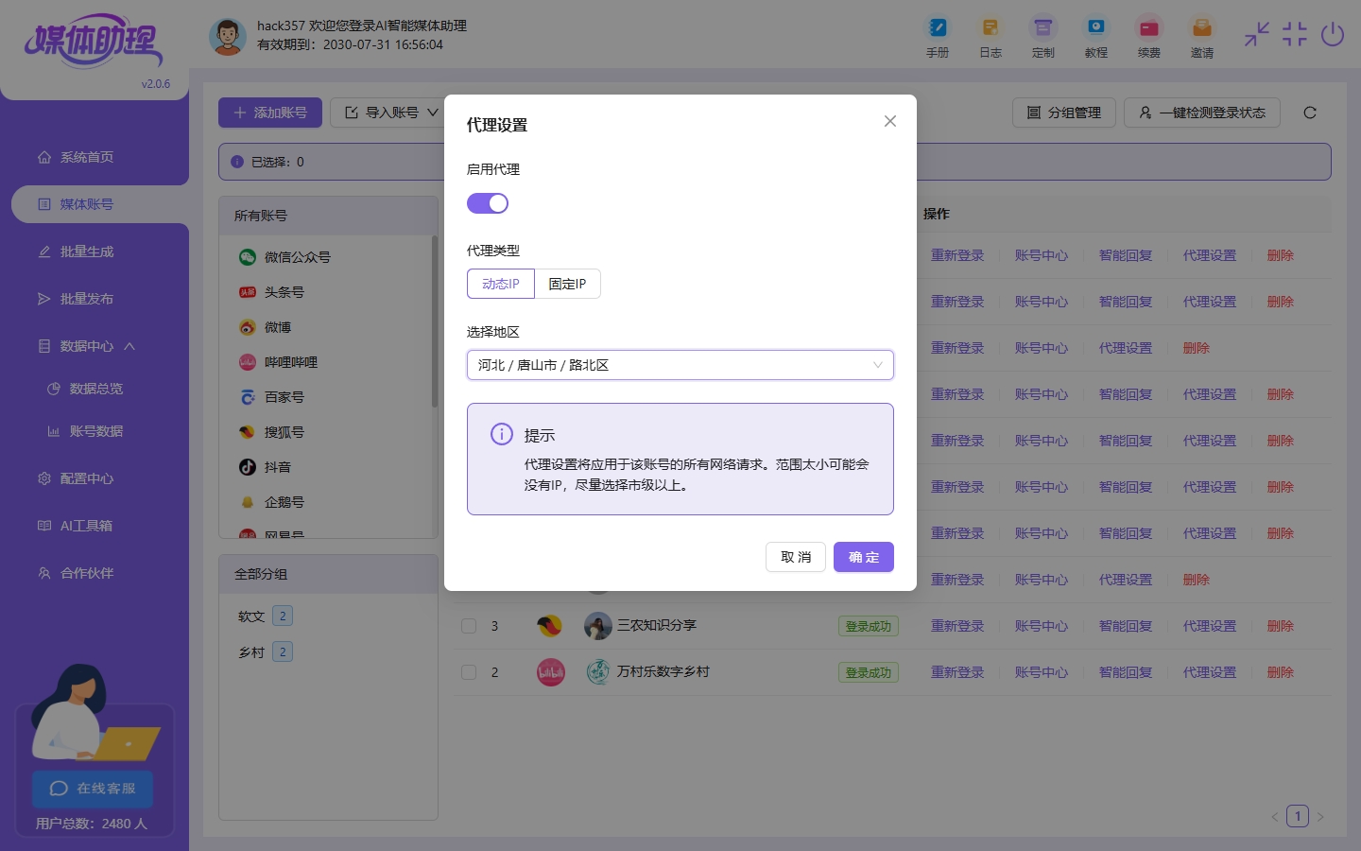The height and width of the screenshot is (851, 1361).
Task: Click the 乡村 group count badge
Action: (x=282, y=651)
